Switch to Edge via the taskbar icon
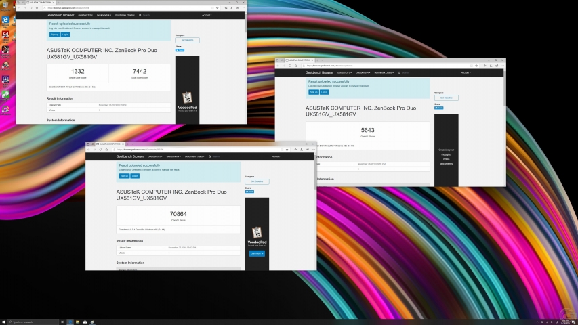The width and height of the screenshot is (578, 325). [x=70, y=322]
